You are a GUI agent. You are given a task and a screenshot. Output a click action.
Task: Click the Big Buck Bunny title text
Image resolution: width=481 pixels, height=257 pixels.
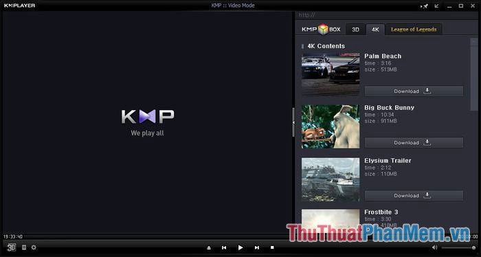(389, 108)
